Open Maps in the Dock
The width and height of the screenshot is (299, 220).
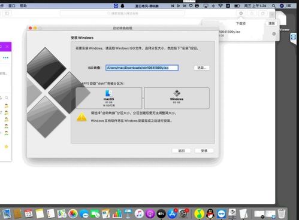click(62, 214)
